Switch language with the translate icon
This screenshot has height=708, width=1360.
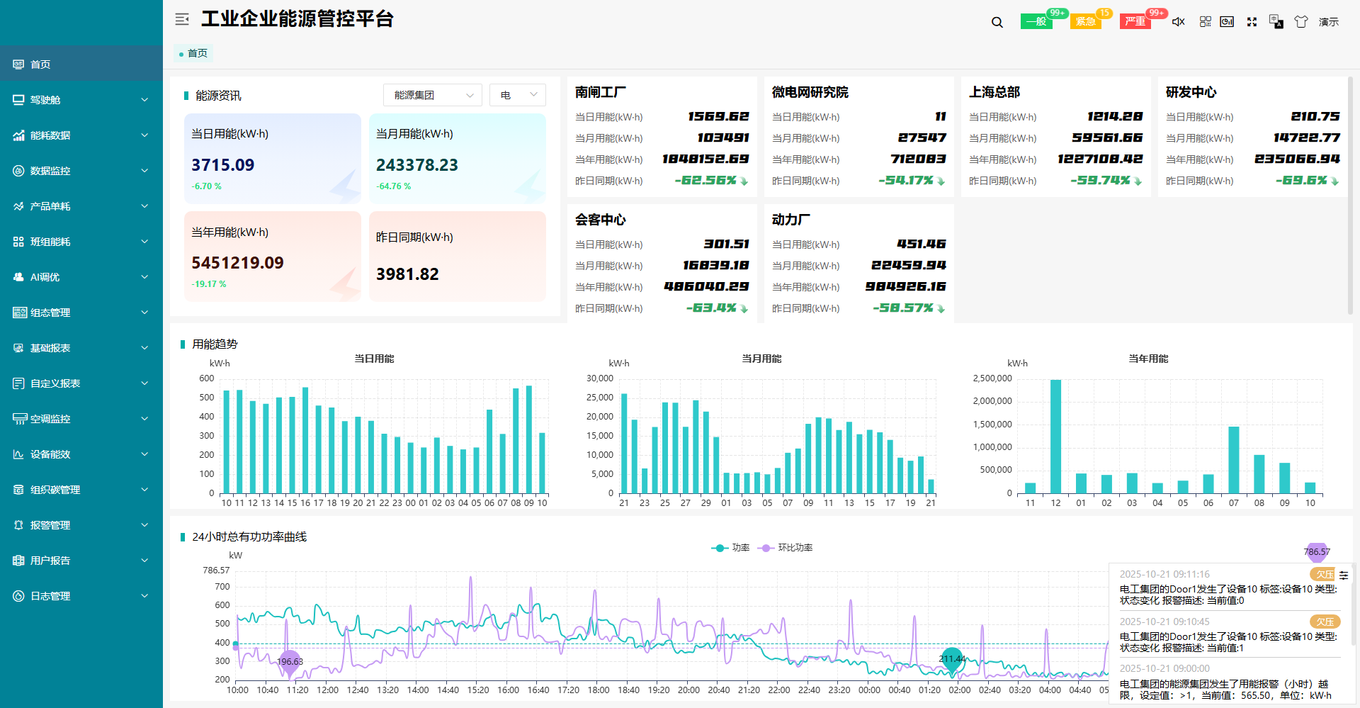point(1276,22)
